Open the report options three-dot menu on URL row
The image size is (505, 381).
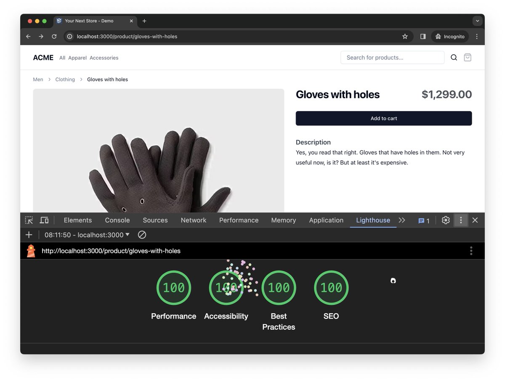tap(471, 251)
